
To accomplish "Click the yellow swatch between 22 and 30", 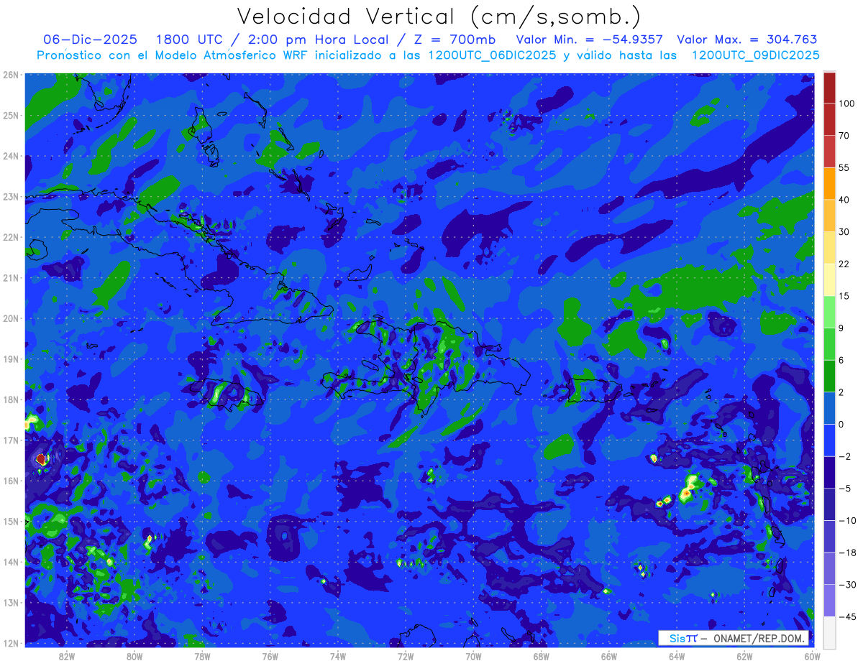I will point(829,247).
